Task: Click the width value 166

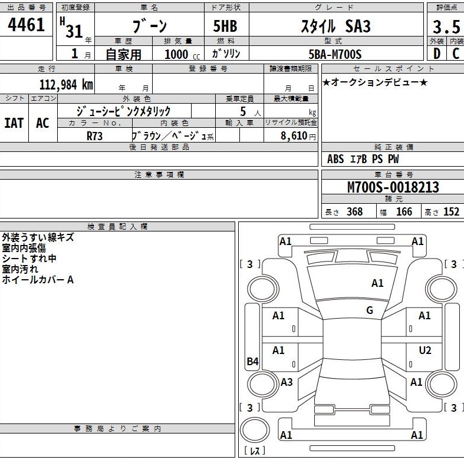Action: tap(404, 211)
